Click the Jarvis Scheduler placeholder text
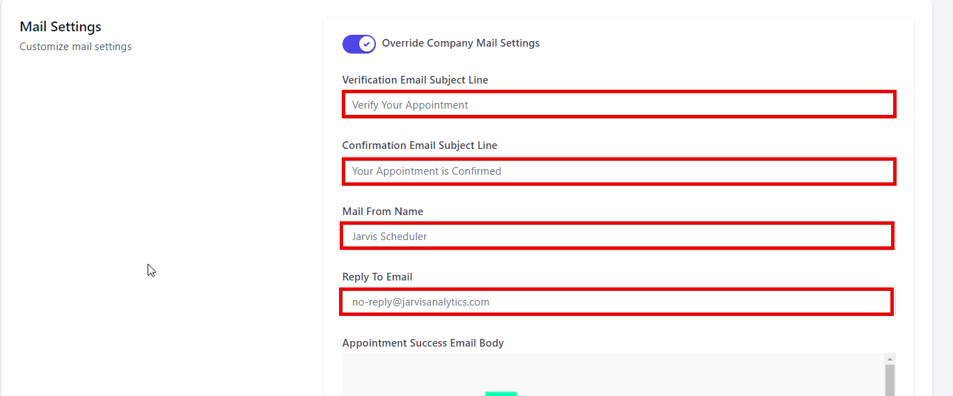The height and width of the screenshot is (396, 953). 390,237
